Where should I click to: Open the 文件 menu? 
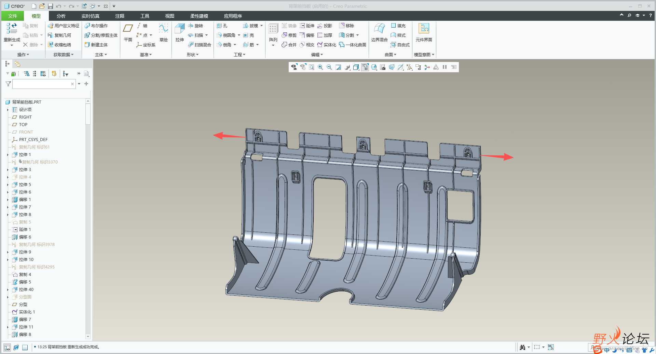tap(13, 16)
